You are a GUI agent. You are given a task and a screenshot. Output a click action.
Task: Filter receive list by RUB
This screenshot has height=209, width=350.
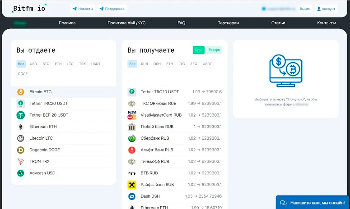pyautogui.click(x=145, y=64)
